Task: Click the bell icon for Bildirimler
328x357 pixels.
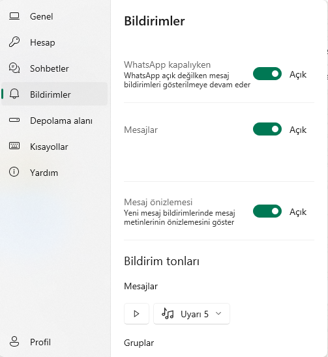Action: pyautogui.click(x=14, y=94)
